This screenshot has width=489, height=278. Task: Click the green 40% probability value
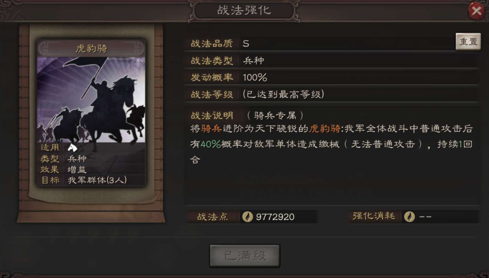click(211, 144)
